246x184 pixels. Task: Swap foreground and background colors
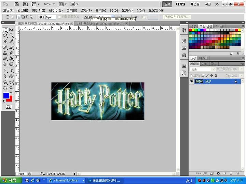[x=11, y=93]
